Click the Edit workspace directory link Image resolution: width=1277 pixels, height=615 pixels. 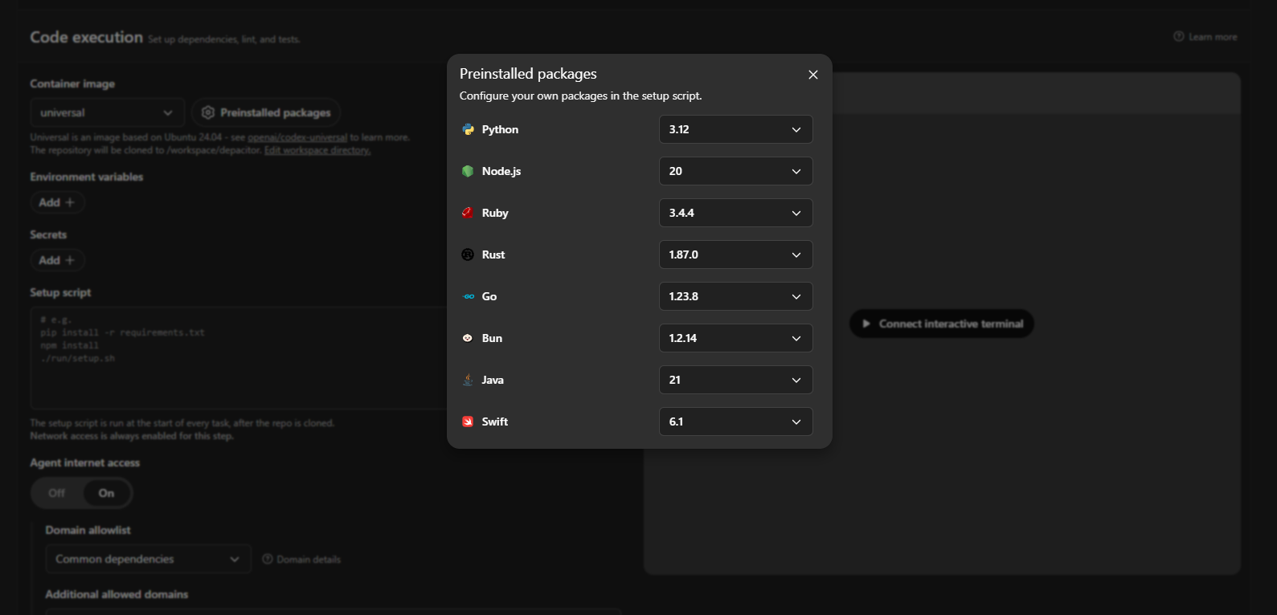pos(317,150)
